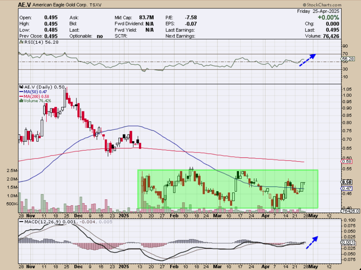Click the 0.47 MA(50) price tag on the axis
The height and width of the screenshot is (270, 361).
(x=347, y=189)
